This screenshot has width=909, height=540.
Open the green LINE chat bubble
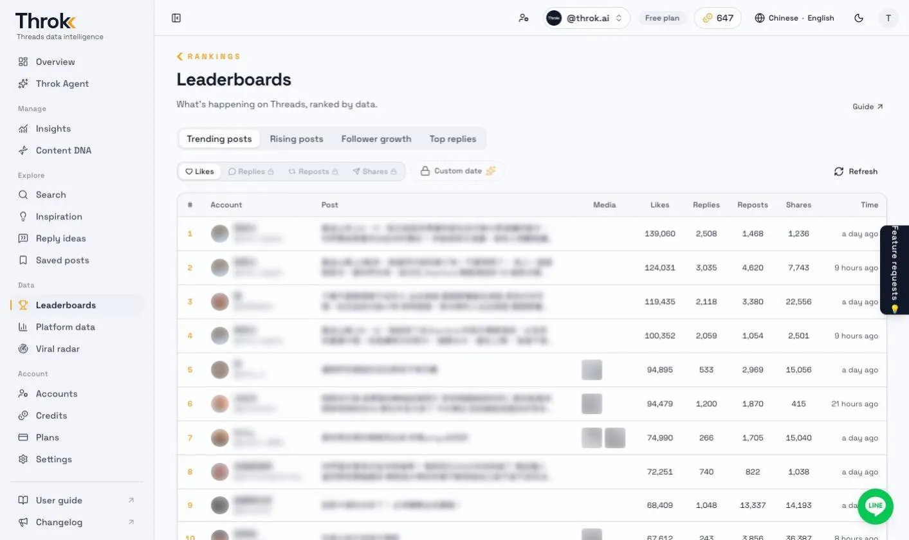[x=876, y=507]
